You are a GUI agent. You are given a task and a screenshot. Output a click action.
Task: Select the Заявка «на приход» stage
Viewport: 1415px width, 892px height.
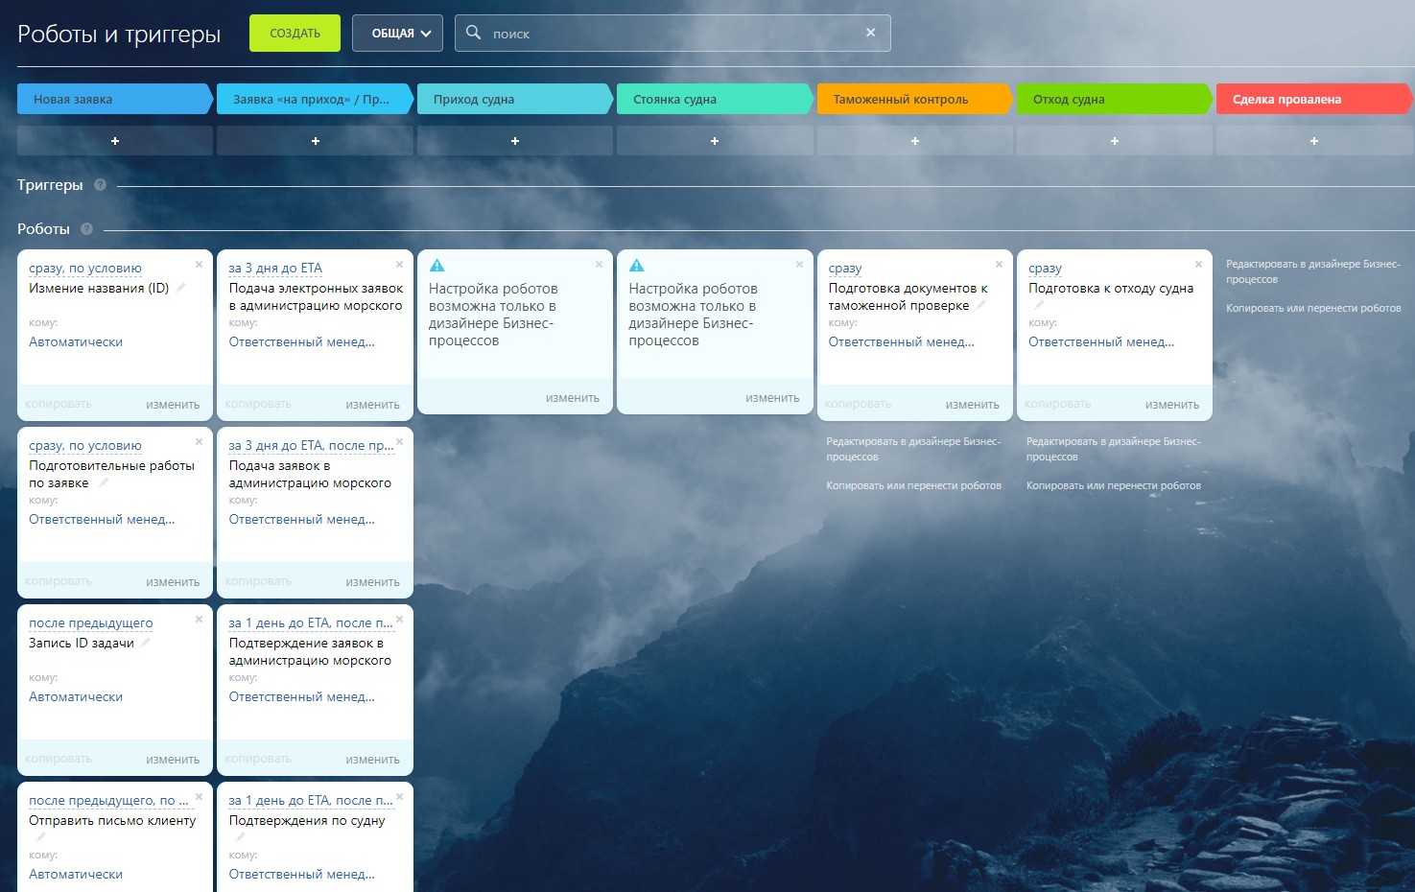(x=315, y=99)
